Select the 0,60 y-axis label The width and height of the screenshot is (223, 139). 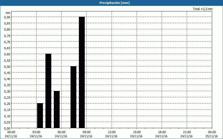pyautogui.click(x=7, y=54)
